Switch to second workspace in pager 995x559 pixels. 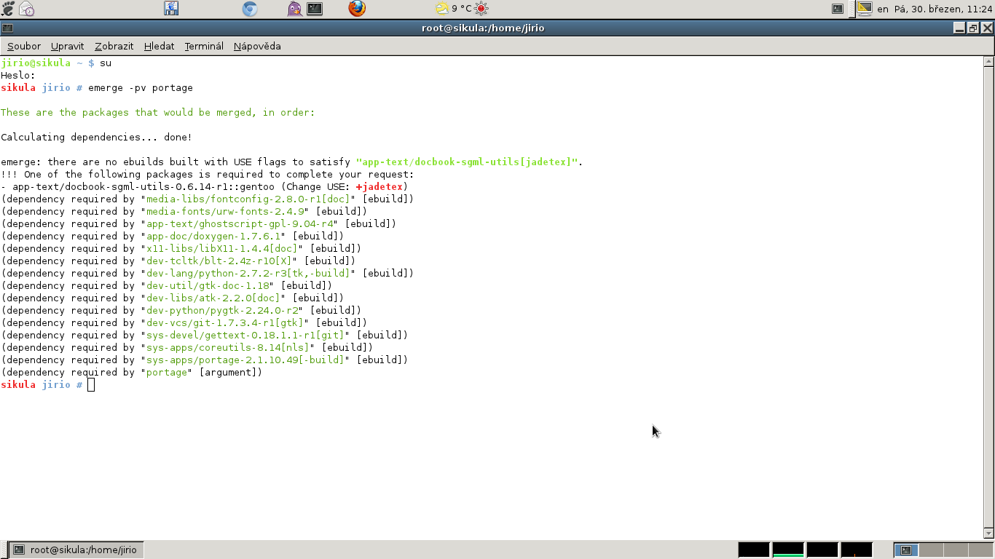[930, 550]
